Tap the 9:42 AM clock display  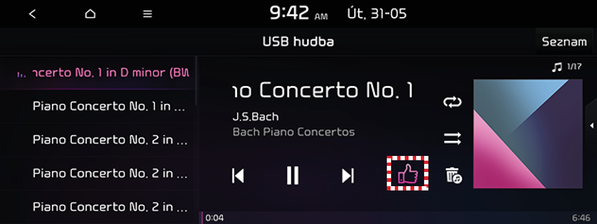[298, 14]
